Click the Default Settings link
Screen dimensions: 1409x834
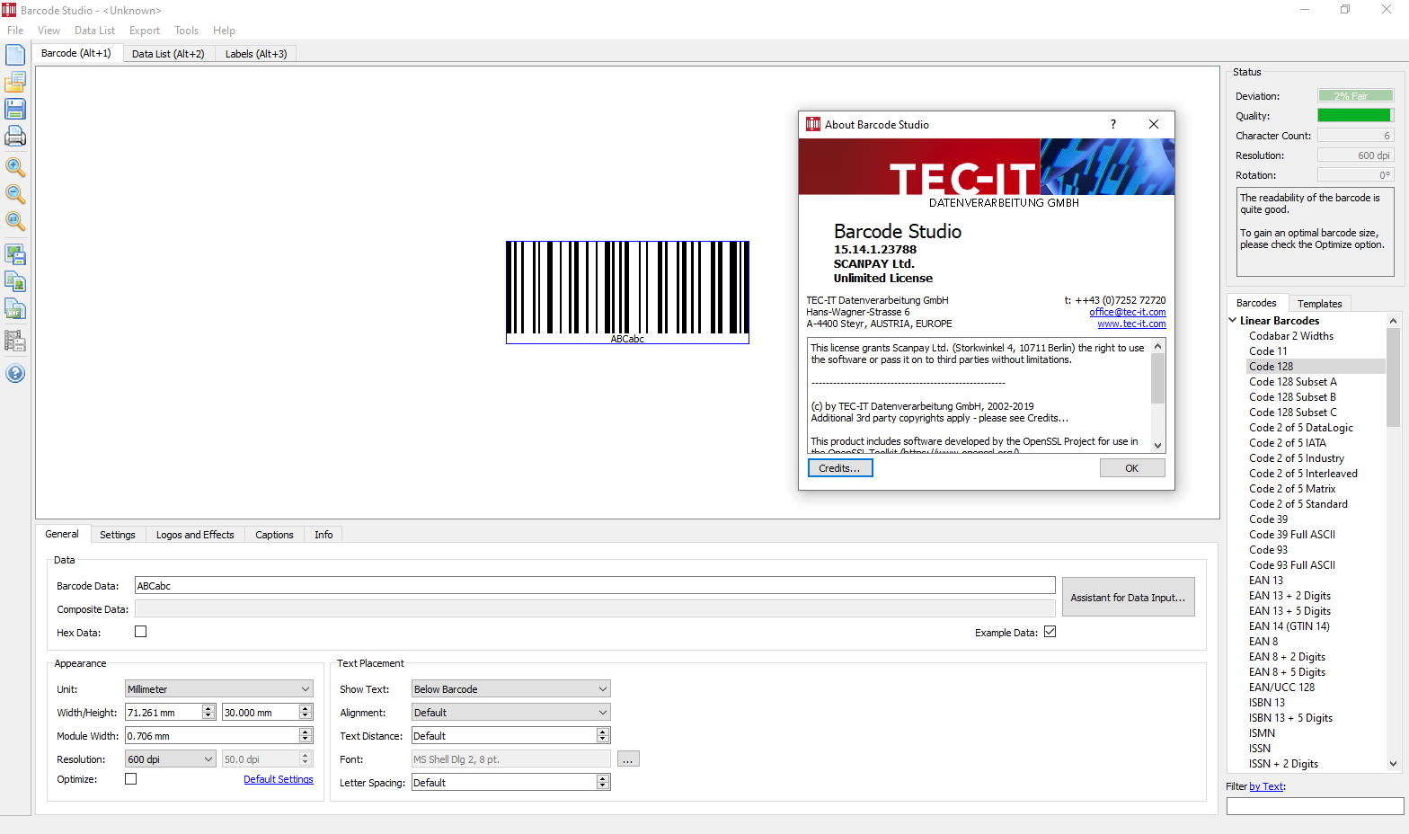coord(279,779)
